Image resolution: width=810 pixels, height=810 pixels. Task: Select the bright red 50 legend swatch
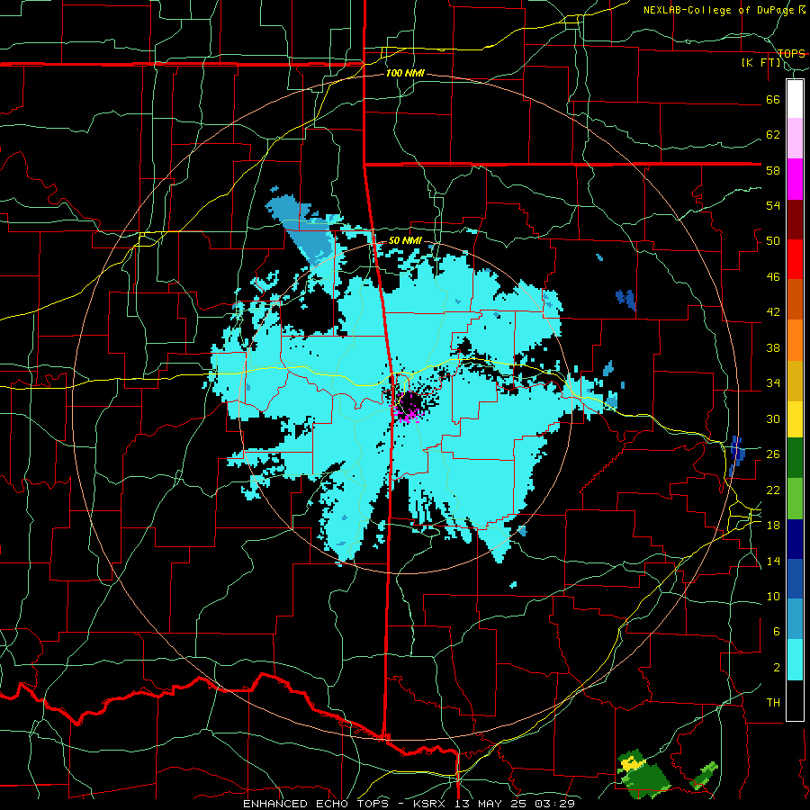[x=795, y=259]
